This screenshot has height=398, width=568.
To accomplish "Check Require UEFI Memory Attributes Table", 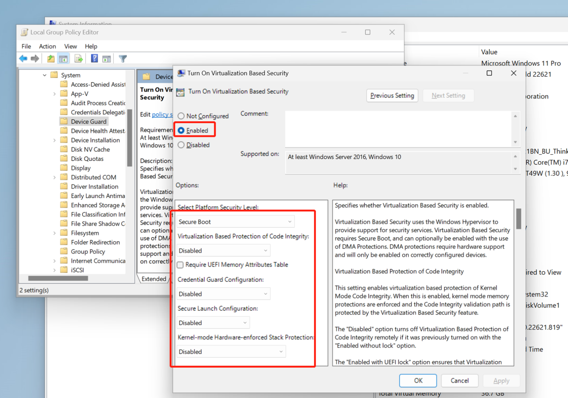I will pos(180,265).
